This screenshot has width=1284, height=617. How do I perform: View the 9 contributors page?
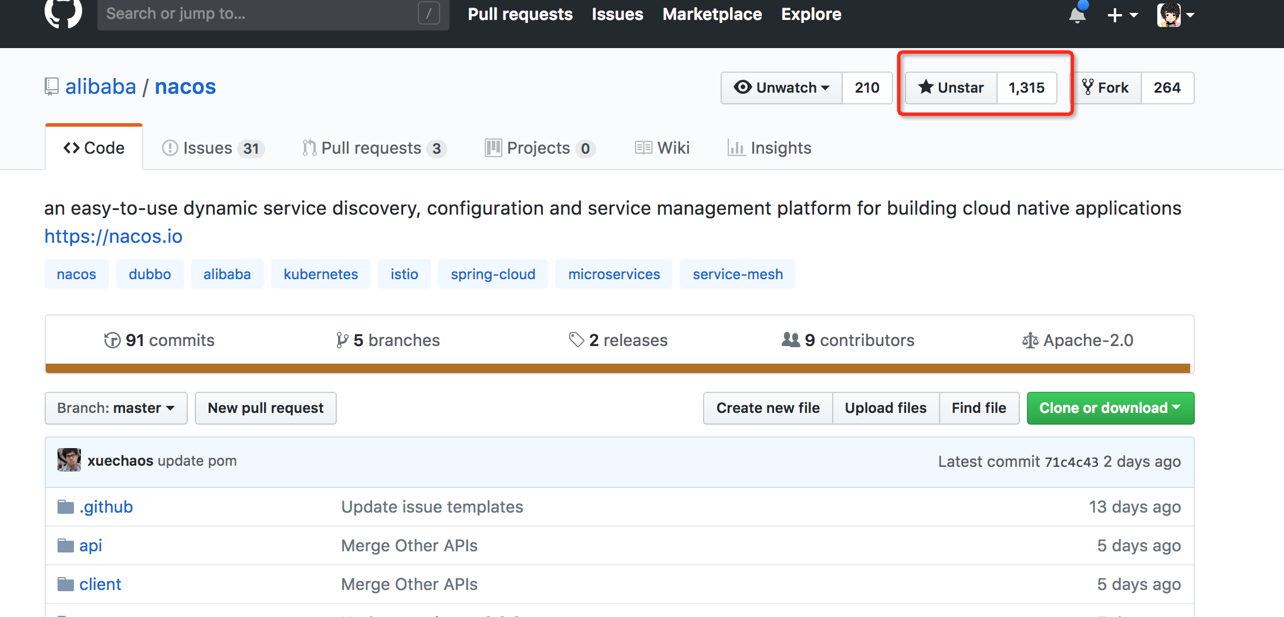coord(848,340)
